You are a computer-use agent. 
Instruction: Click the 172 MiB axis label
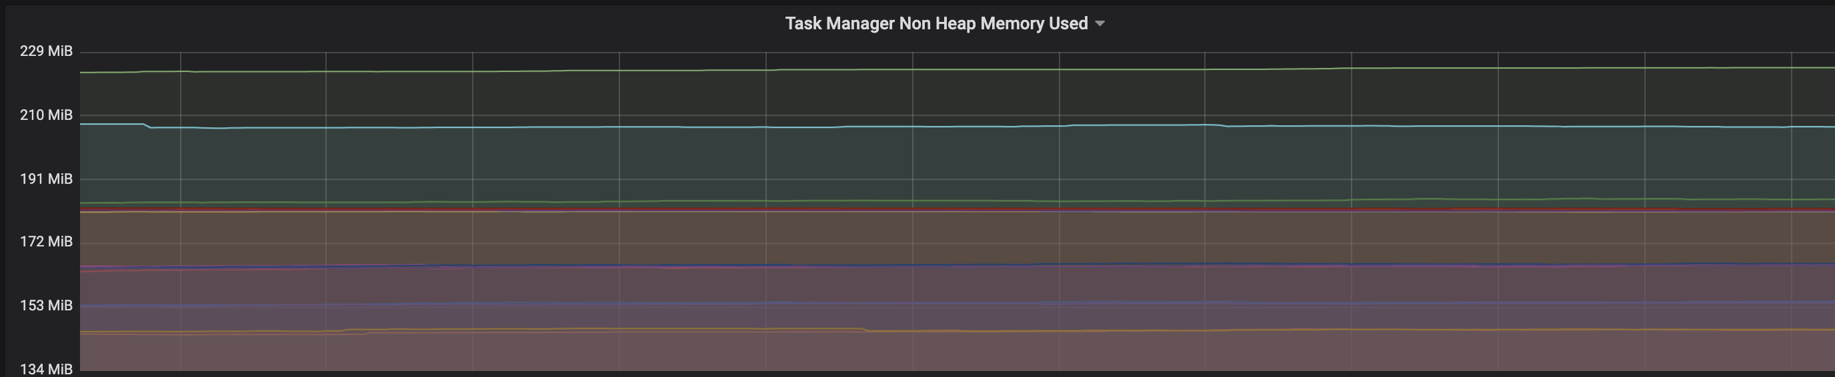[x=46, y=242]
